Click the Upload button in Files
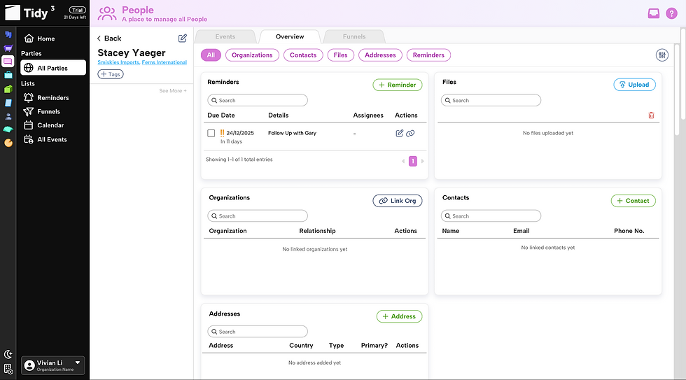This screenshot has width=686, height=380. (634, 85)
